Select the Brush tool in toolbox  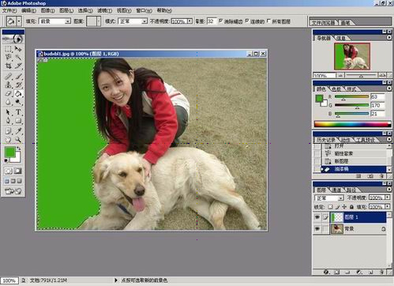[18, 77]
